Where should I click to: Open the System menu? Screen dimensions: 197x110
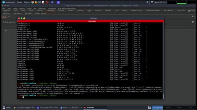[27, 2]
